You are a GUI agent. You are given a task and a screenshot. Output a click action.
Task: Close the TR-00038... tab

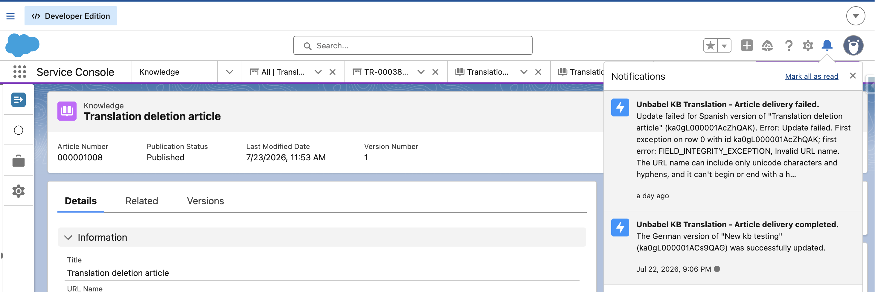(435, 72)
